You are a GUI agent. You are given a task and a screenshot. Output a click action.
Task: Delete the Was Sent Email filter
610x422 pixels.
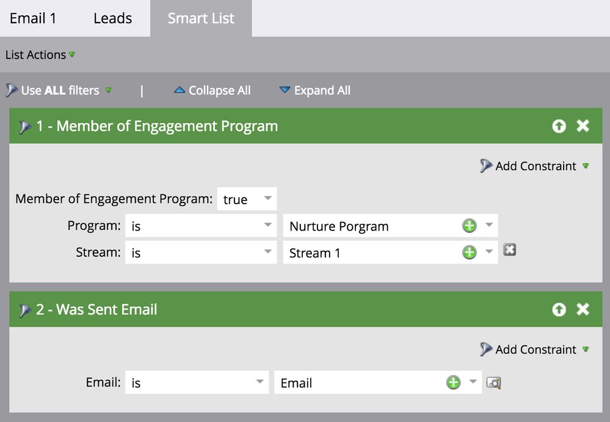(x=583, y=309)
